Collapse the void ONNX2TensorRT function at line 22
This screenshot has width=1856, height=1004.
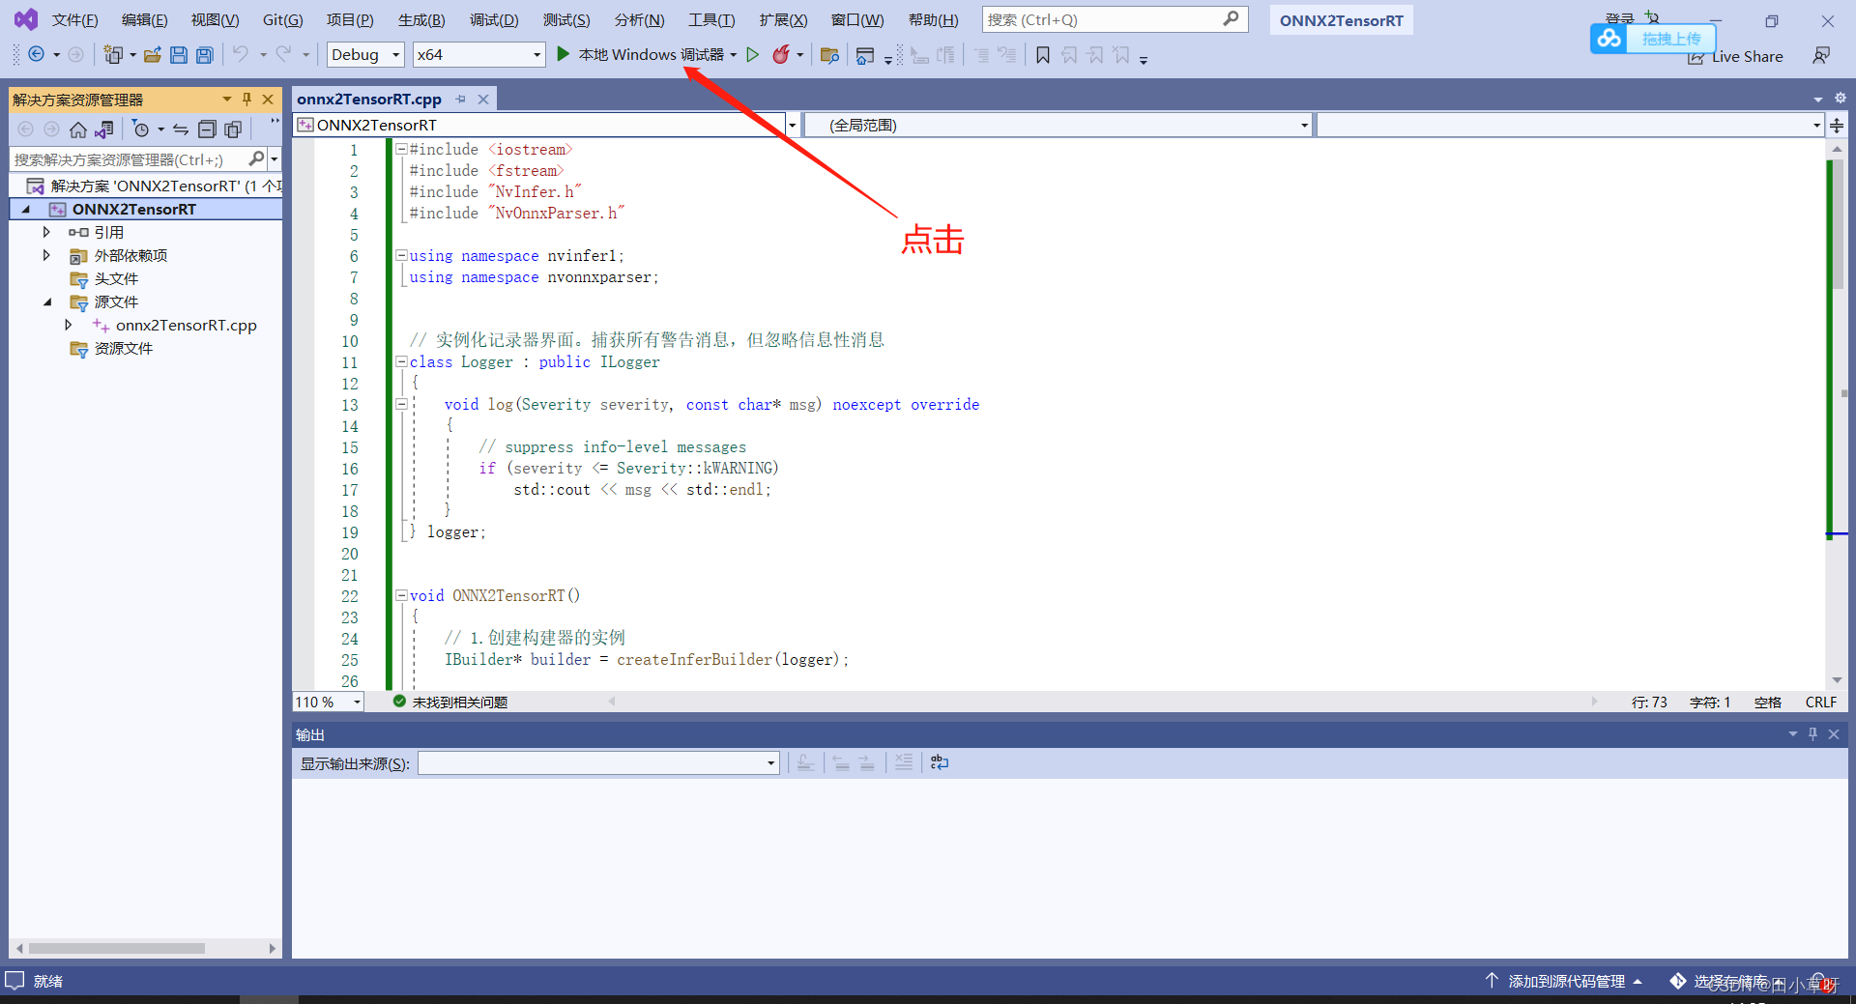point(401,595)
